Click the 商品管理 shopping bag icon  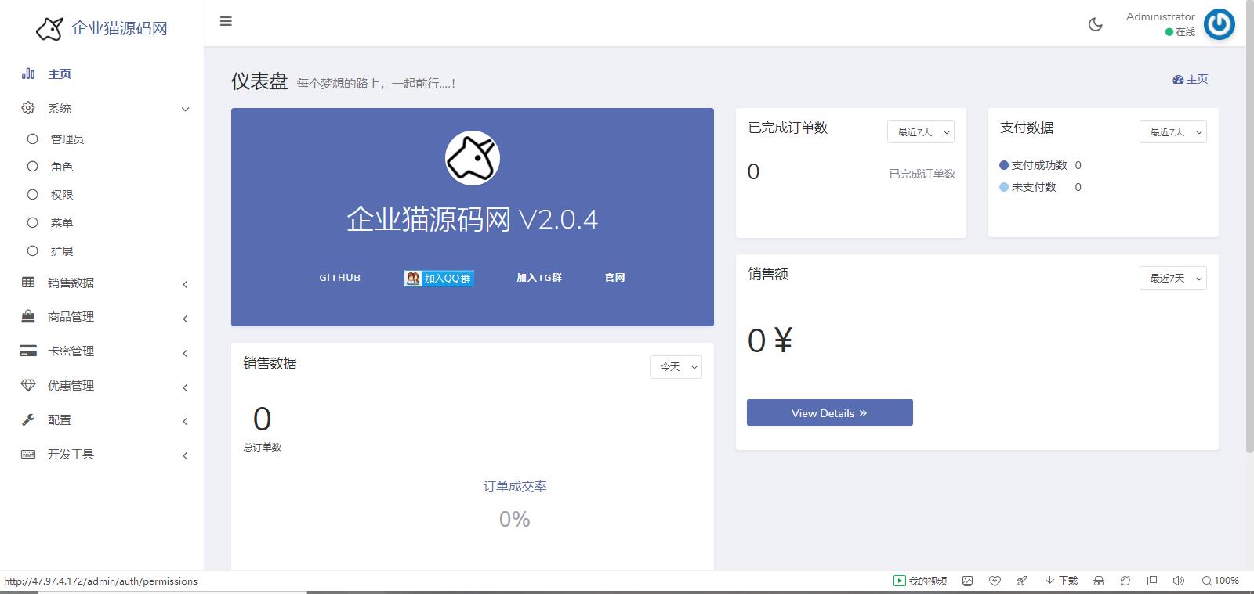[28, 316]
